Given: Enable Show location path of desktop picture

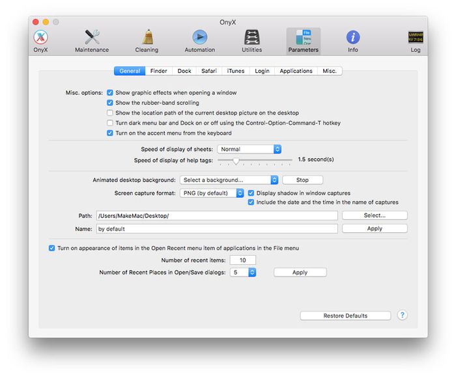Looking at the screenshot, I should [110, 113].
